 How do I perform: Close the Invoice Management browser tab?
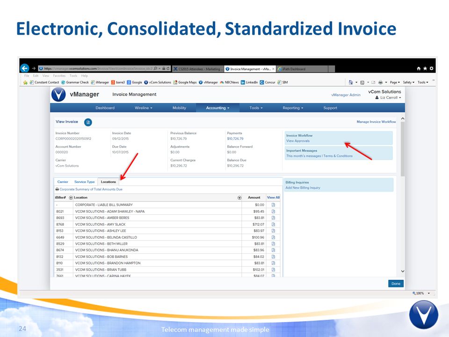[273, 69]
